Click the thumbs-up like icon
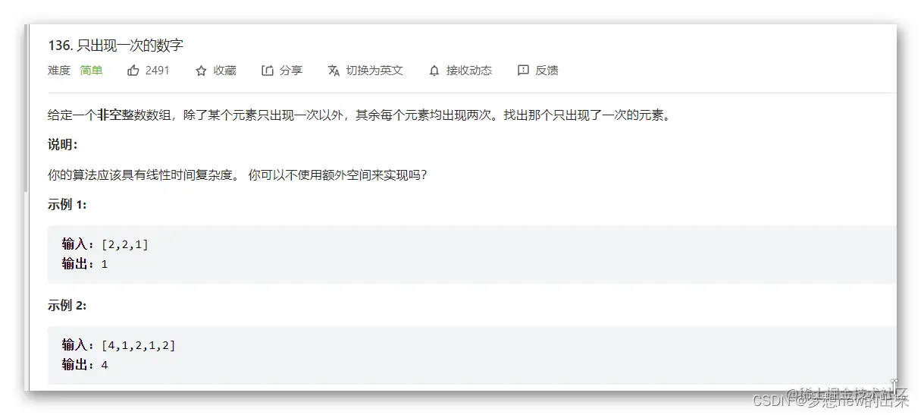Image resolution: width=921 pixels, height=415 pixels. [133, 71]
